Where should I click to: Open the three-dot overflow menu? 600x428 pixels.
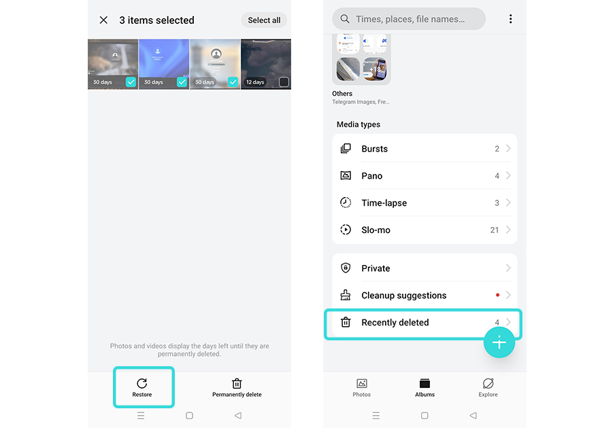click(x=510, y=19)
